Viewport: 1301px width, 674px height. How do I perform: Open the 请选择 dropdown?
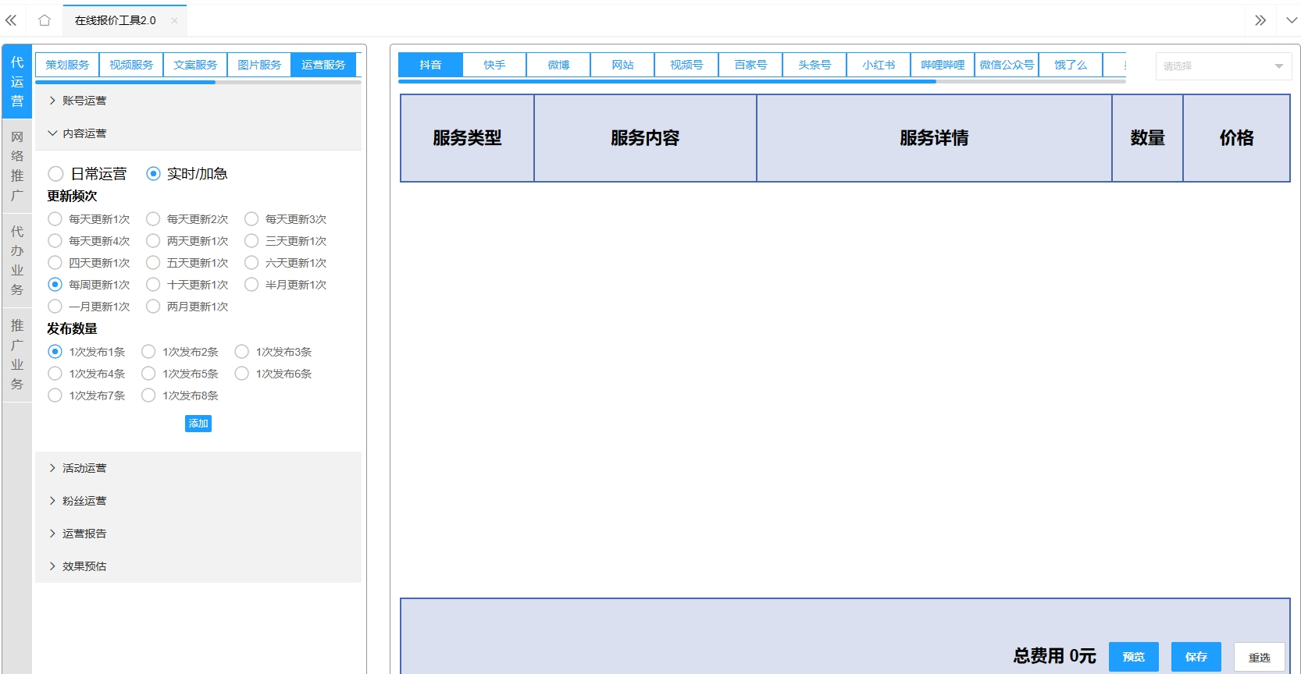point(1223,66)
